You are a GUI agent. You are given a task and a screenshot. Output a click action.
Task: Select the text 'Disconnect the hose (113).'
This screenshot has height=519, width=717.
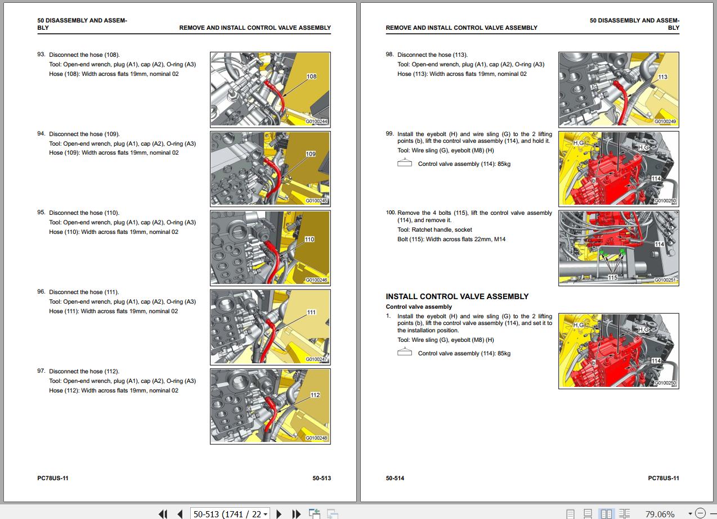tap(433, 55)
